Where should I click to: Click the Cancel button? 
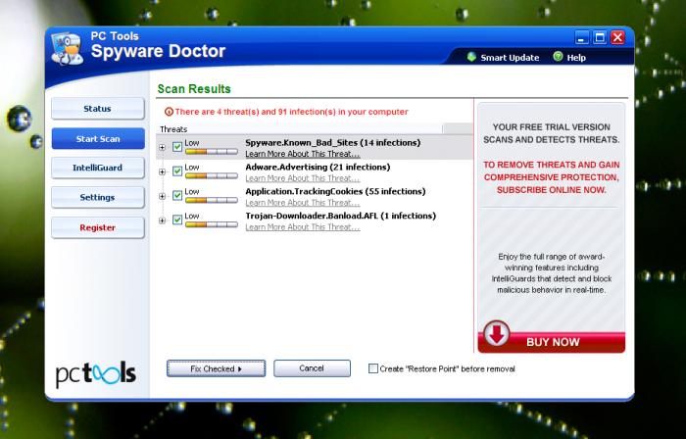312,368
